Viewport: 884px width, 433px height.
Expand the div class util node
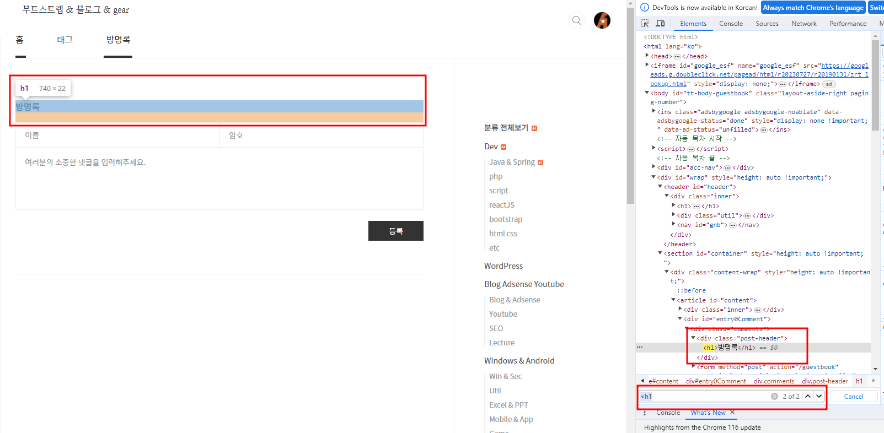pyautogui.click(x=673, y=215)
